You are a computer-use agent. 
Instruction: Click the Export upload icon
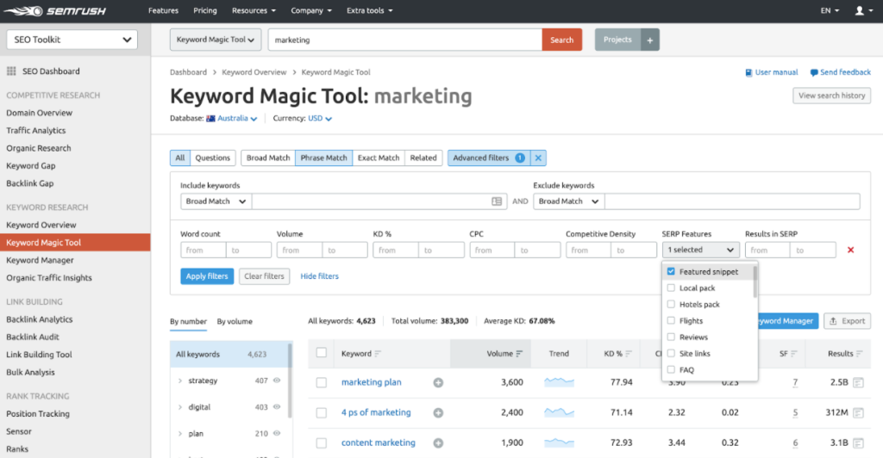pos(834,321)
